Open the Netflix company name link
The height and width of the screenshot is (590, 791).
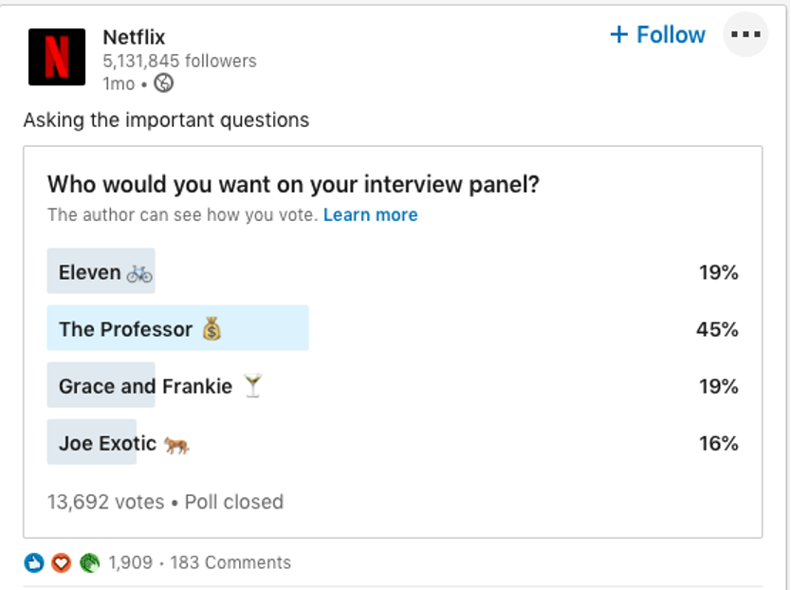[x=134, y=37]
